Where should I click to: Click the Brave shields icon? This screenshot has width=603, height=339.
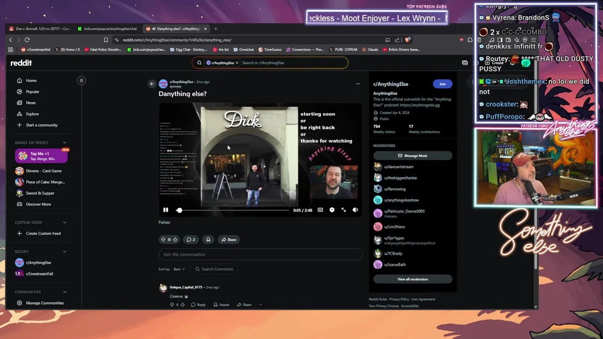407,40
